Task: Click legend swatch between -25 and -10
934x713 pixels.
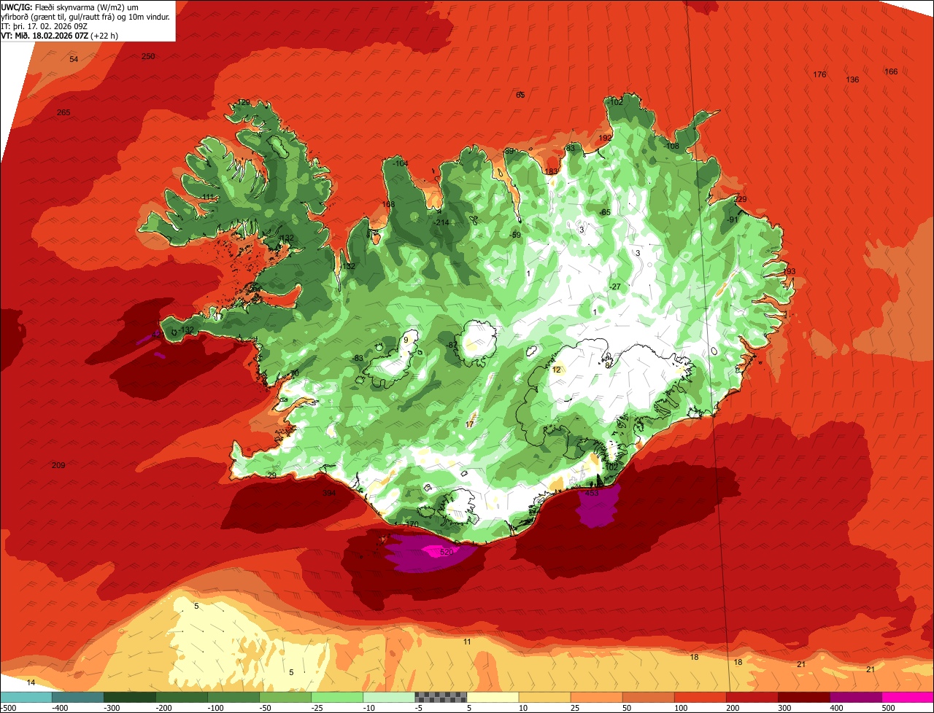Action: click(337, 697)
